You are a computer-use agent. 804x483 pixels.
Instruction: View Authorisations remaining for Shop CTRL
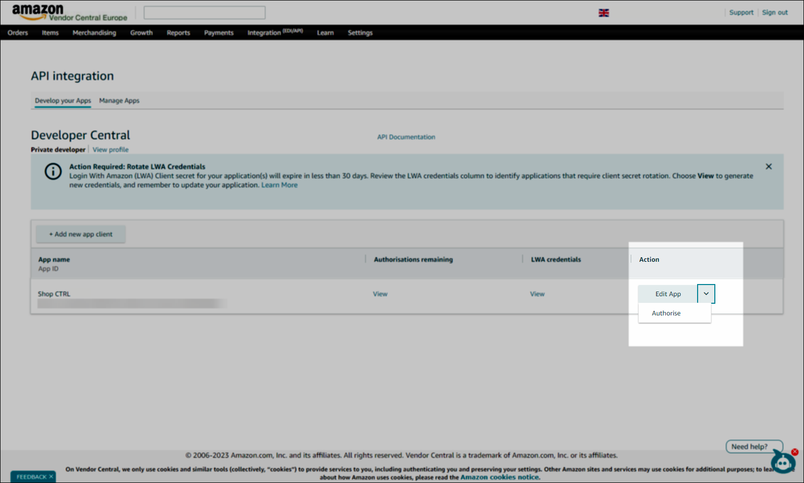[x=380, y=294]
